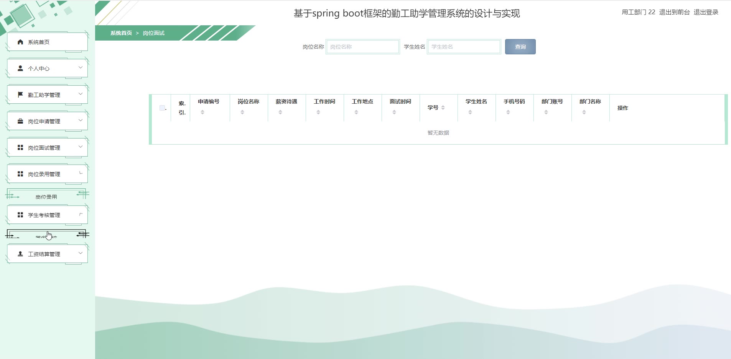Click the stamp icon beside 工资结算管理
This screenshot has width=731, height=359.
[x=20, y=254]
